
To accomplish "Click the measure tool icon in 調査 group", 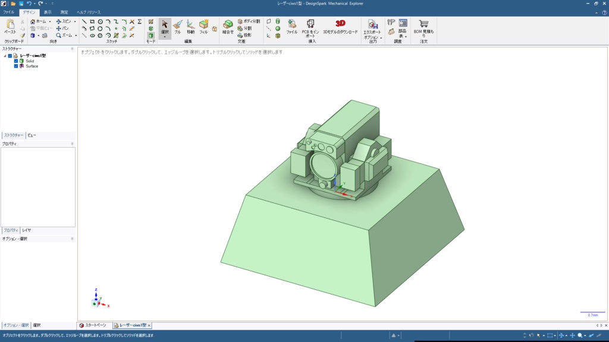I will pos(391,22).
